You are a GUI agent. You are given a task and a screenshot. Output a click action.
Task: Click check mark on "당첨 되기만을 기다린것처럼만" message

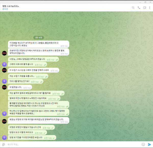(54, 138)
